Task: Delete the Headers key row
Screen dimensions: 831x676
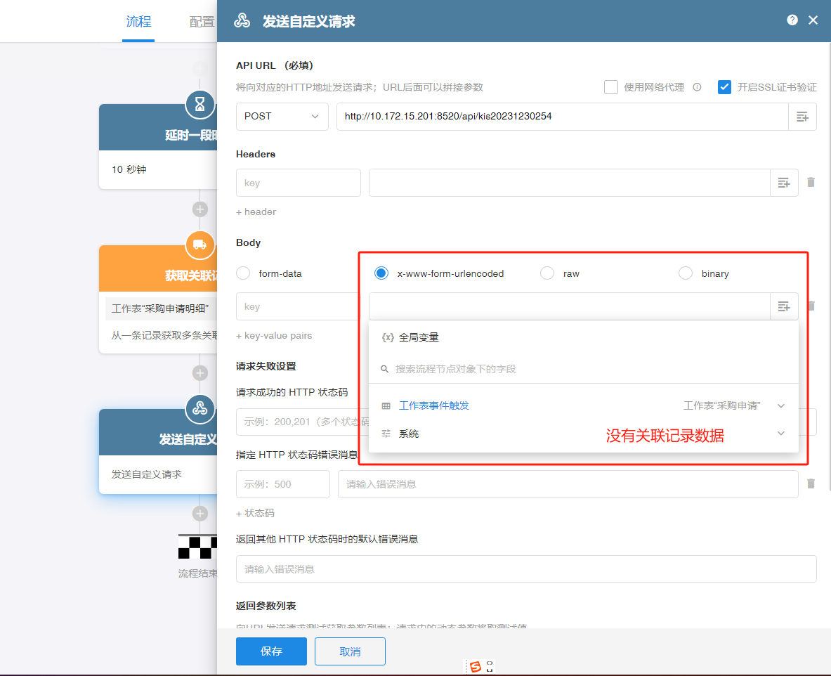Action: [811, 183]
